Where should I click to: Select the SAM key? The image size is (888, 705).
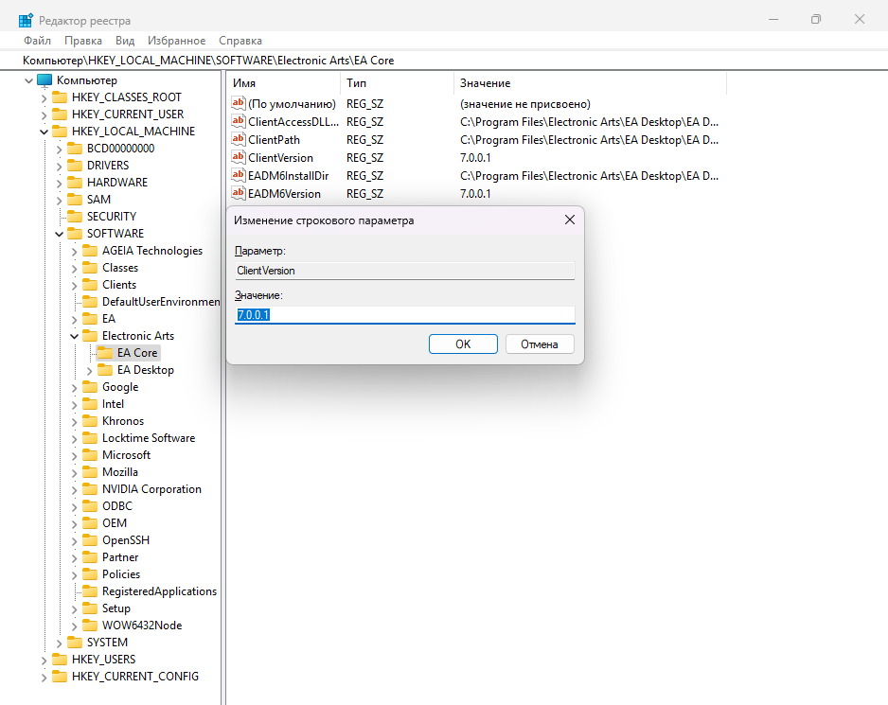pyautogui.click(x=98, y=200)
